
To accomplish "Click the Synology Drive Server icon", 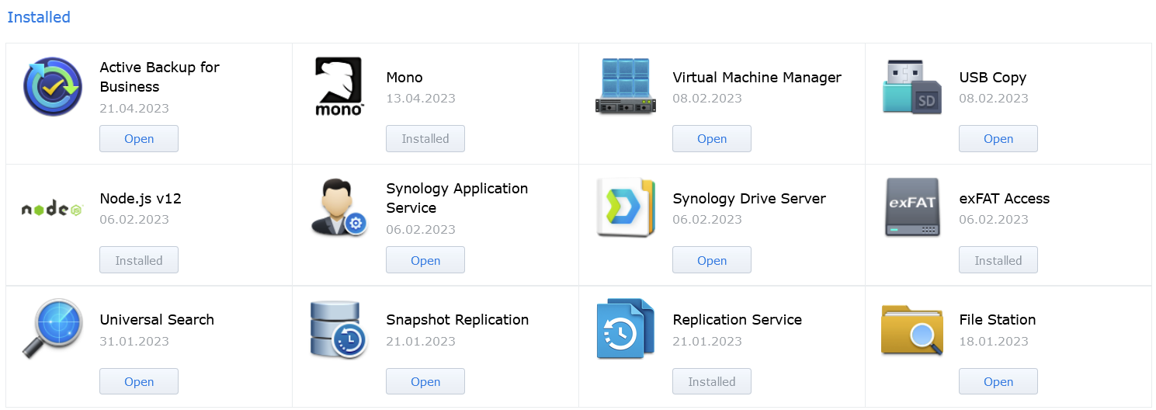I will click(626, 207).
